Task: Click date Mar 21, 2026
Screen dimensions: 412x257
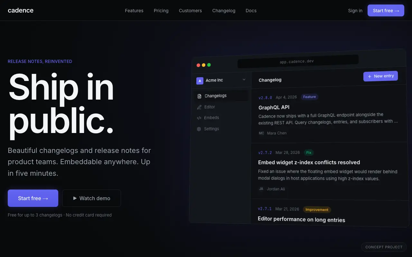Action: point(287,209)
